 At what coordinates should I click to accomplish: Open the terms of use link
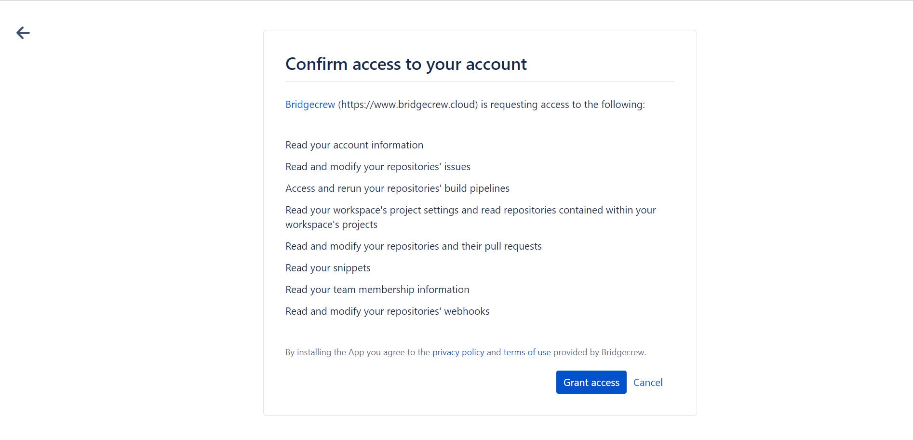[x=527, y=352]
